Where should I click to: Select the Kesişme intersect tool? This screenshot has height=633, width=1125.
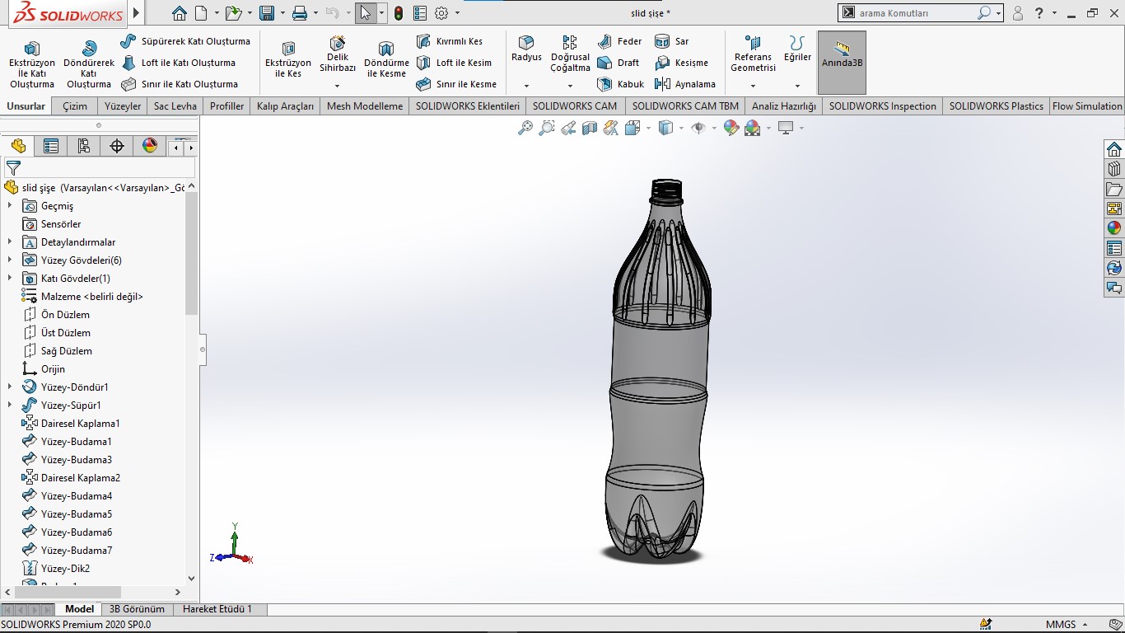(681, 63)
